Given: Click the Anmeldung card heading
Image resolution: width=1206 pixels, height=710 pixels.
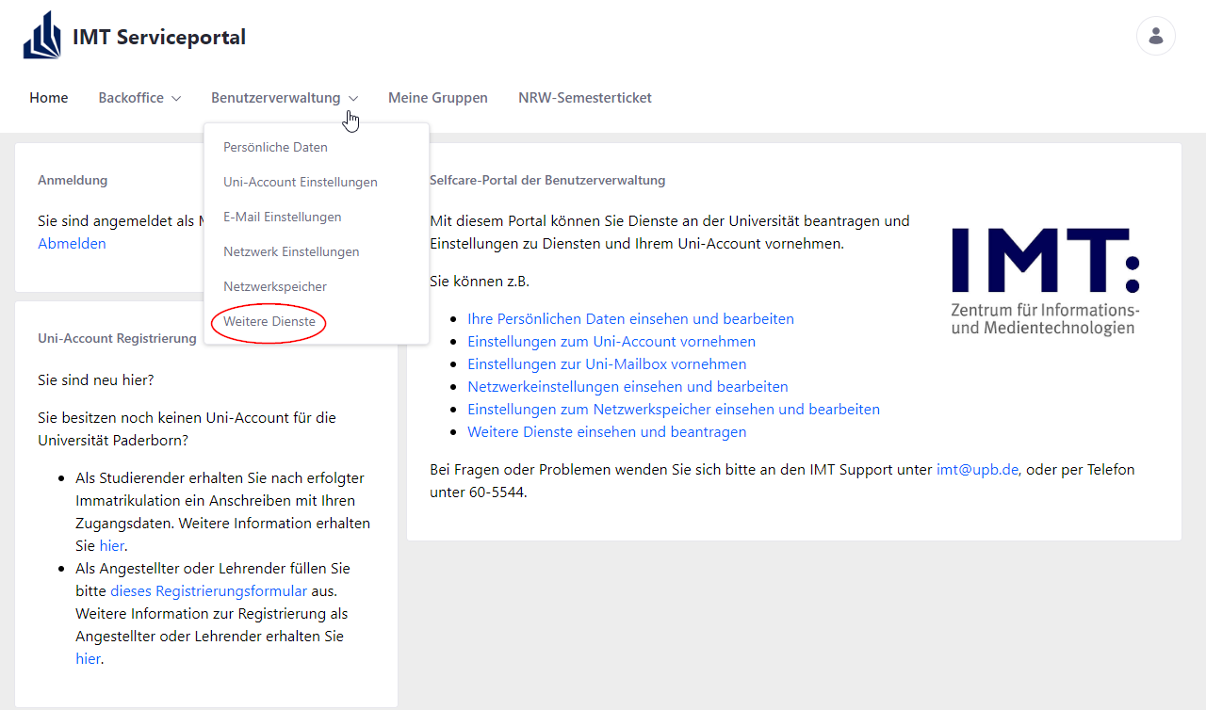Looking at the screenshot, I should (73, 180).
